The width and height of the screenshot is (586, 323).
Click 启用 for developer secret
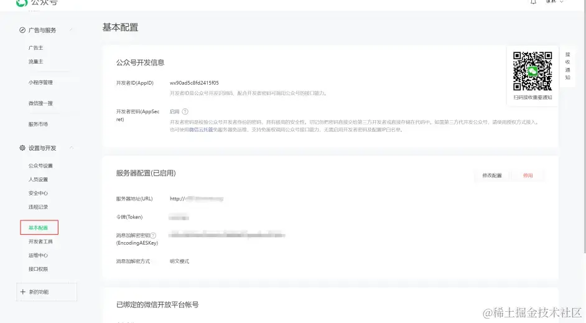point(175,112)
